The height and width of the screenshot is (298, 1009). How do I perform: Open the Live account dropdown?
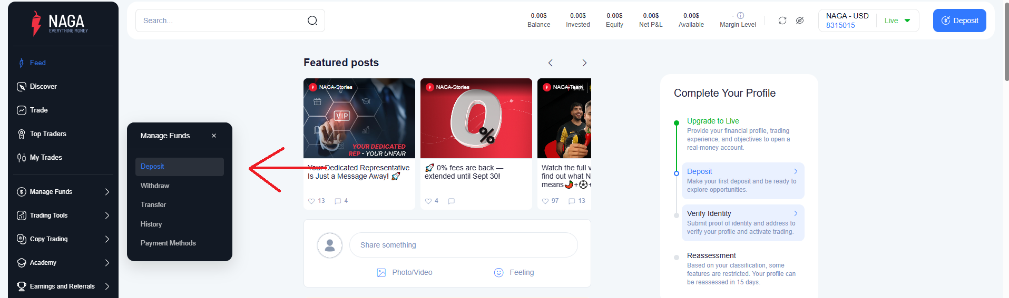pyautogui.click(x=898, y=20)
